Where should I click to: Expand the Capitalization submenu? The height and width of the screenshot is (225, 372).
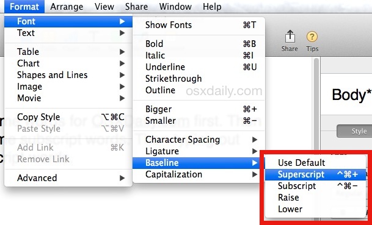pos(199,174)
